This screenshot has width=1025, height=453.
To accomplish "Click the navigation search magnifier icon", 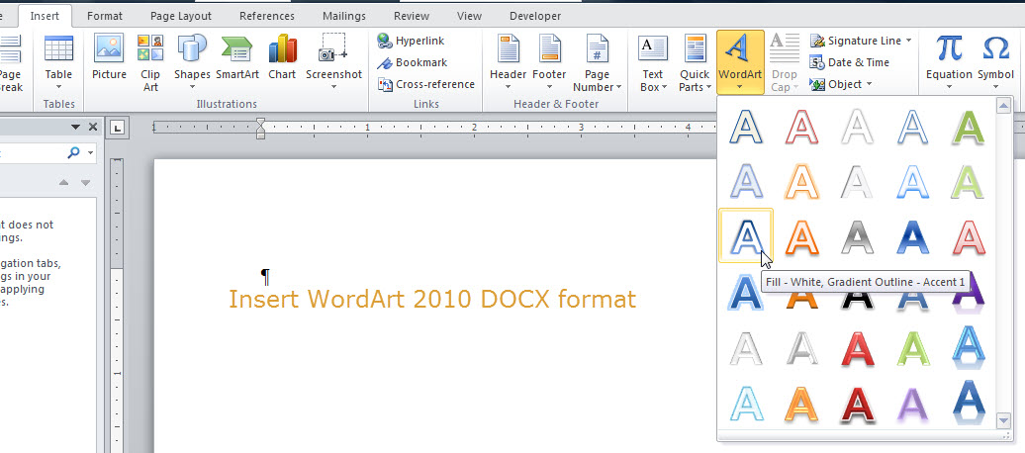I will click(x=73, y=152).
